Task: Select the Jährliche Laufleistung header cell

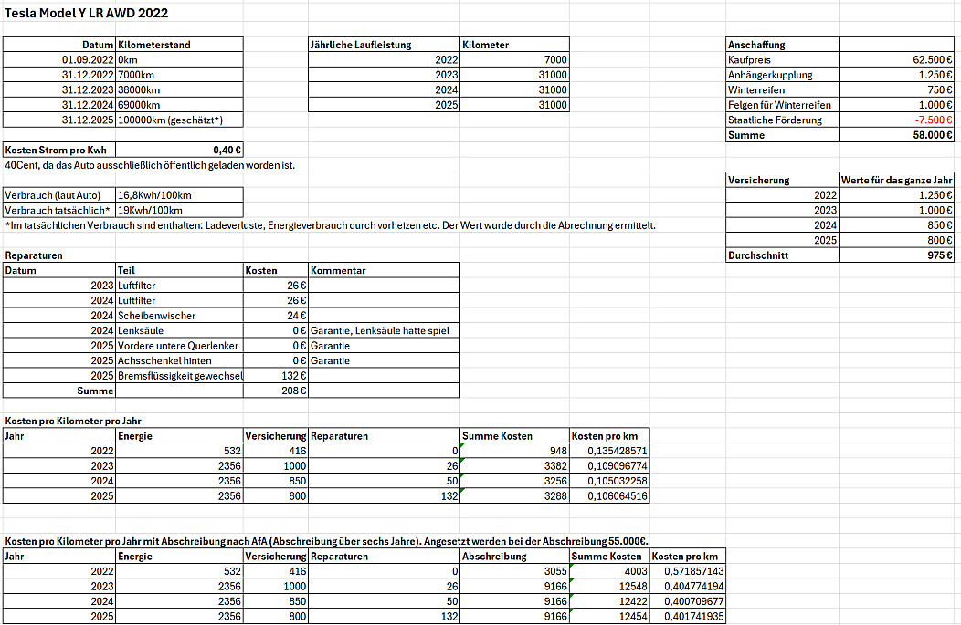Action: click(384, 45)
